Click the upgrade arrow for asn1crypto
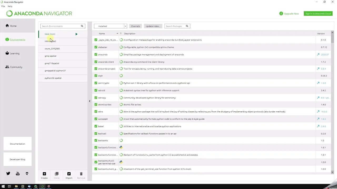 (x=318, y=83)
